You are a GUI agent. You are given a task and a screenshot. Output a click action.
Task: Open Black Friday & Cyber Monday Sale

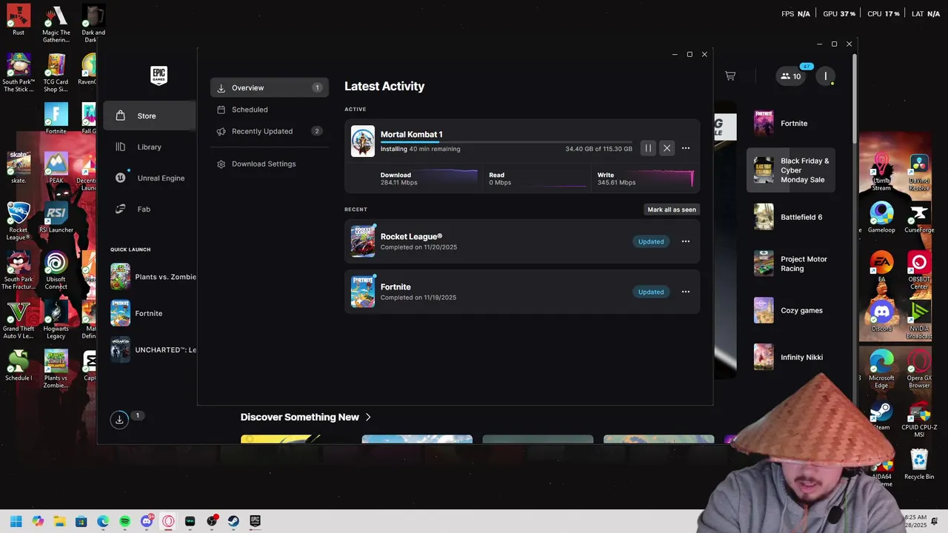pos(791,170)
